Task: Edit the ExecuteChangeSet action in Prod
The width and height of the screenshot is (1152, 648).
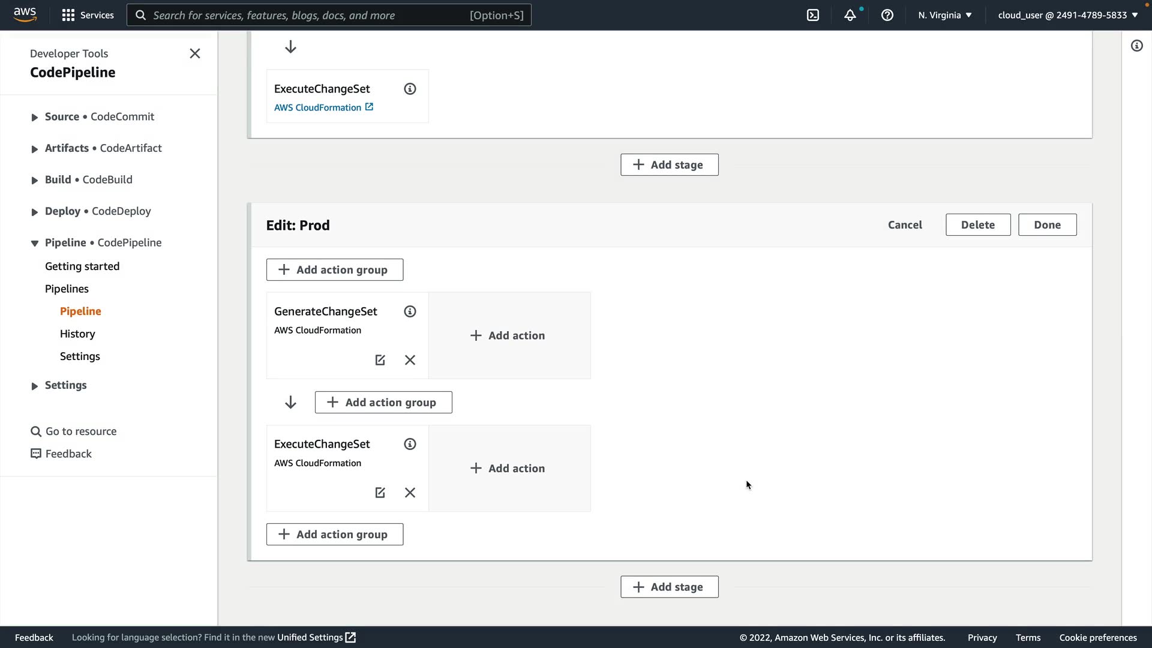Action: pyautogui.click(x=380, y=493)
